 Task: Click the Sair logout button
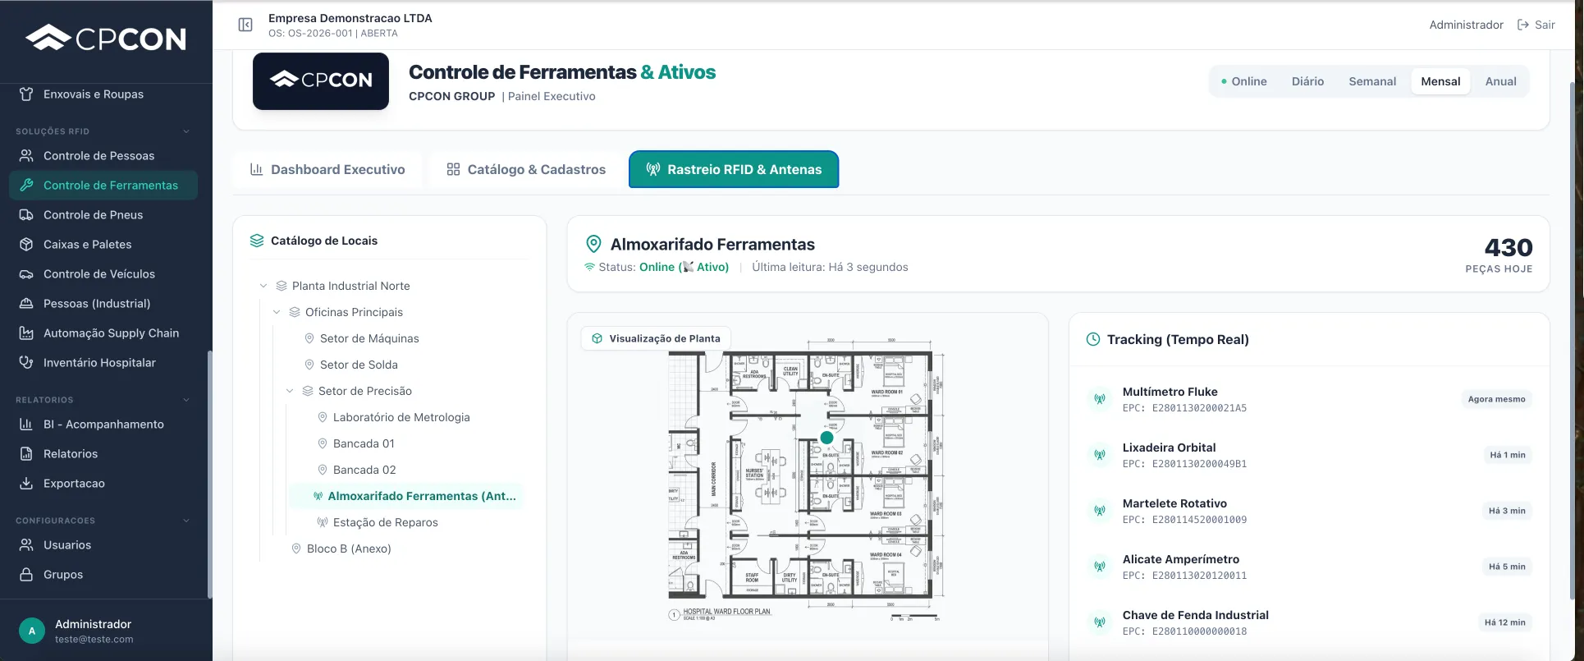coord(1536,24)
